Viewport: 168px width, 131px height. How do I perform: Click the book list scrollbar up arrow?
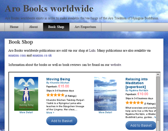click(158, 74)
